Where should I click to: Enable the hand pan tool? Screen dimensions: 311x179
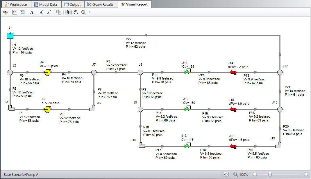(x=76, y=12)
